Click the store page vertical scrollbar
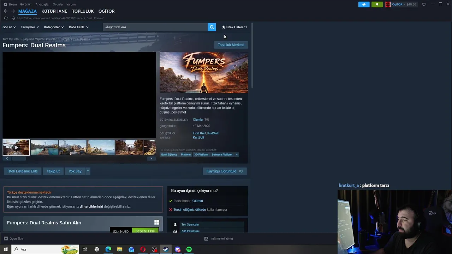Image resolution: width=452 pixels, height=254 pixels. point(252,55)
